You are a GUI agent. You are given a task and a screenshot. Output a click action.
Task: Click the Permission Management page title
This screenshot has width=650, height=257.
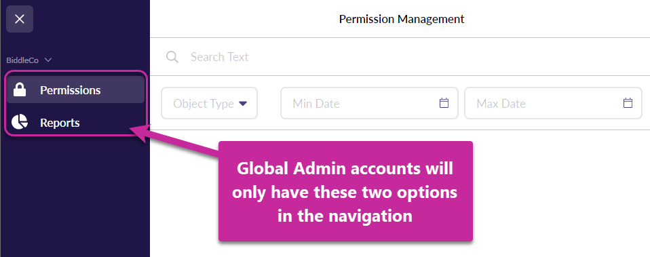(402, 19)
